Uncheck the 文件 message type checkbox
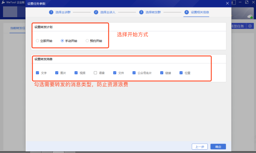The width and height of the screenshot is (256, 153). pyautogui.click(x=115, y=73)
